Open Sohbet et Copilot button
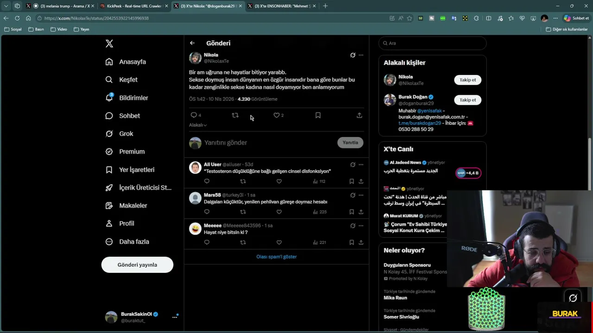This screenshot has height=333, width=593. [x=576, y=18]
